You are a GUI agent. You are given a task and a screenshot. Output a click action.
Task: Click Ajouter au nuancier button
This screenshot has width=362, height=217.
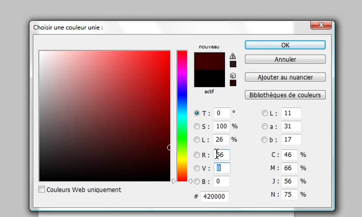pos(285,77)
